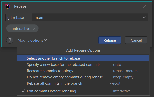Remove the --interactive option chip
This screenshot has width=154, height=97.
[34, 29]
